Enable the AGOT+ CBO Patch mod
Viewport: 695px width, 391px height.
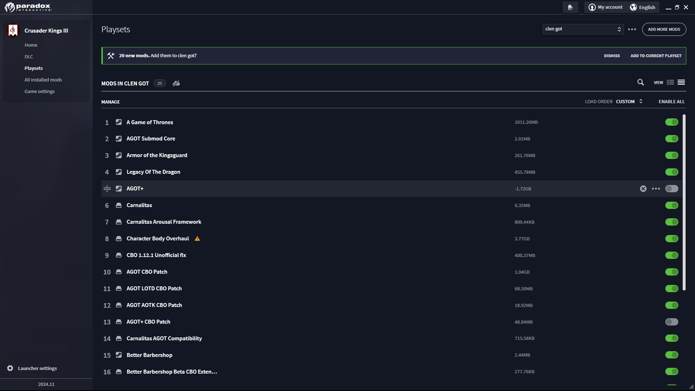(x=672, y=322)
